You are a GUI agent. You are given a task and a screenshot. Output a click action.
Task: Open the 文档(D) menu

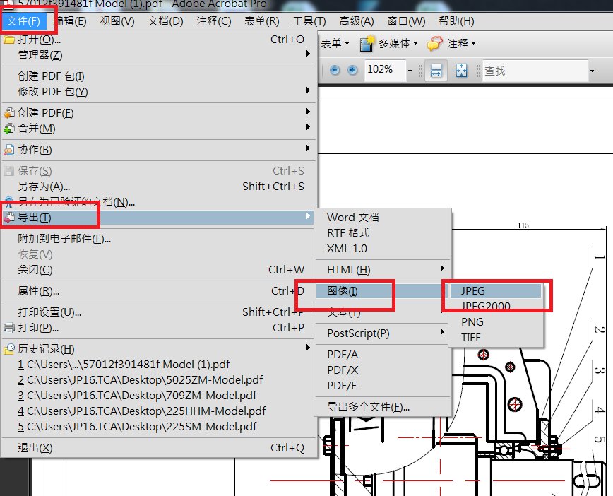(x=165, y=20)
